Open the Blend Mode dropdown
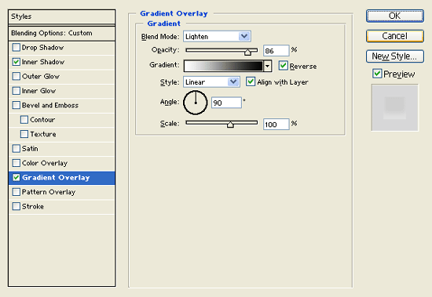This screenshot has width=432, height=297. pyautogui.click(x=217, y=36)
